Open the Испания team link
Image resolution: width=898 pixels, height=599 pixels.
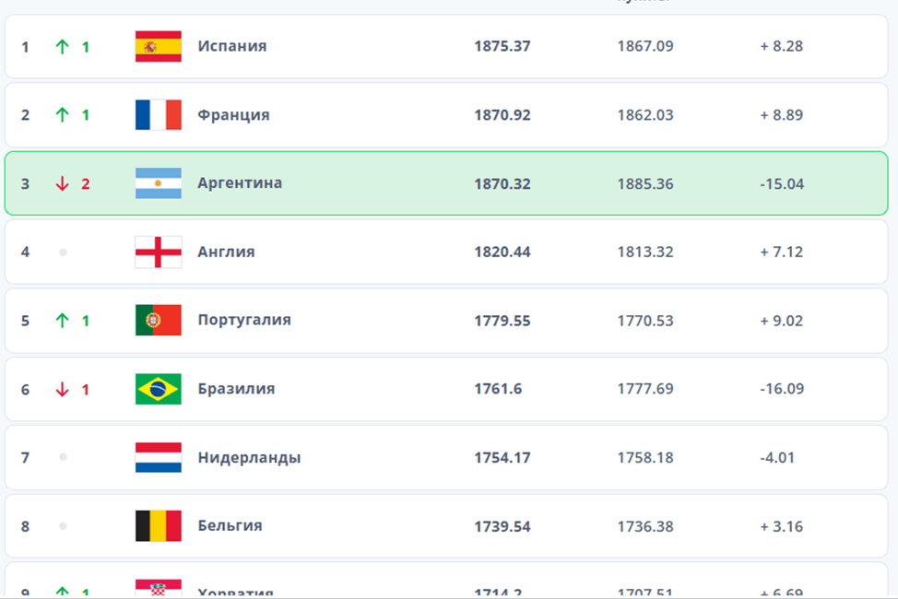pos(231,46)
